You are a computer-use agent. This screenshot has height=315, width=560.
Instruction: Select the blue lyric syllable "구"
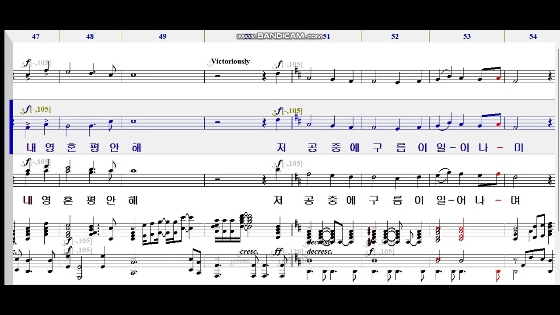click(x=377, y=147)
